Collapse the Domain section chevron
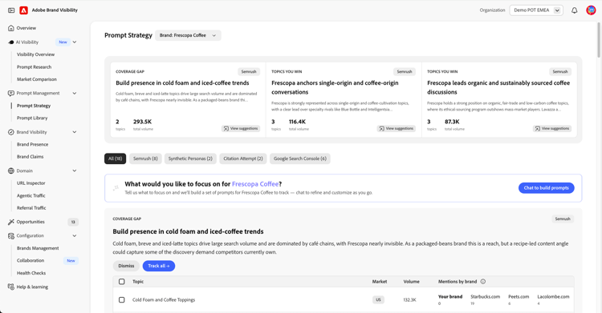Viewport: 602px width, 313px height. click(x=75, y=171)
